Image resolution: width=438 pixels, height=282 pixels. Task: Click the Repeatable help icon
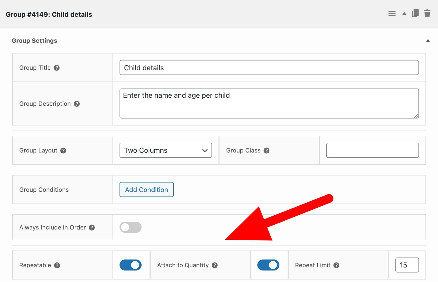57,265
